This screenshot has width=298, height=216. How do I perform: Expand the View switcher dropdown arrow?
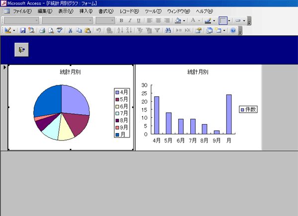14,30
